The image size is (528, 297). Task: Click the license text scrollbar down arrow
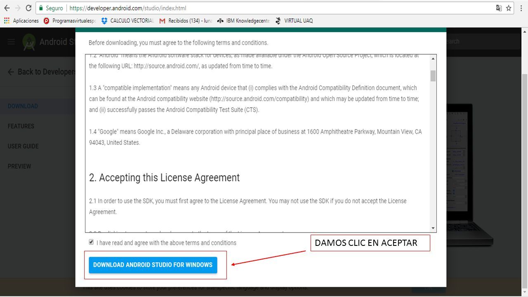[433, 228]
